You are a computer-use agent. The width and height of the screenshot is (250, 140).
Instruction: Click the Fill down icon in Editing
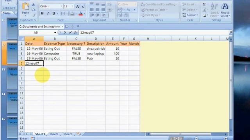coord(204,10)
